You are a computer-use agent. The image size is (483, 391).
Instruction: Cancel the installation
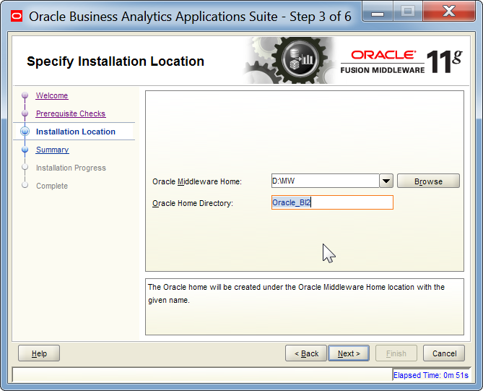(444, 353)
